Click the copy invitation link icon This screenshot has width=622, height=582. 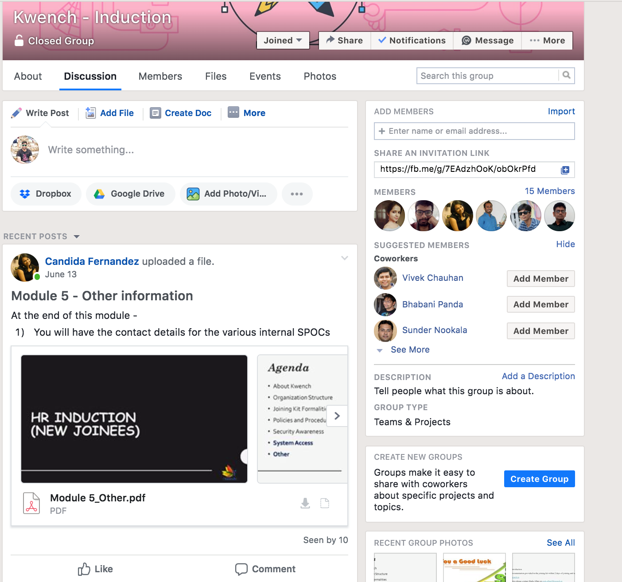tap(565, 170)
